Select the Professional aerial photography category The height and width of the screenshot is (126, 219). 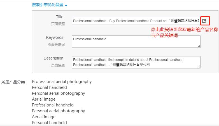pos(62,82)
